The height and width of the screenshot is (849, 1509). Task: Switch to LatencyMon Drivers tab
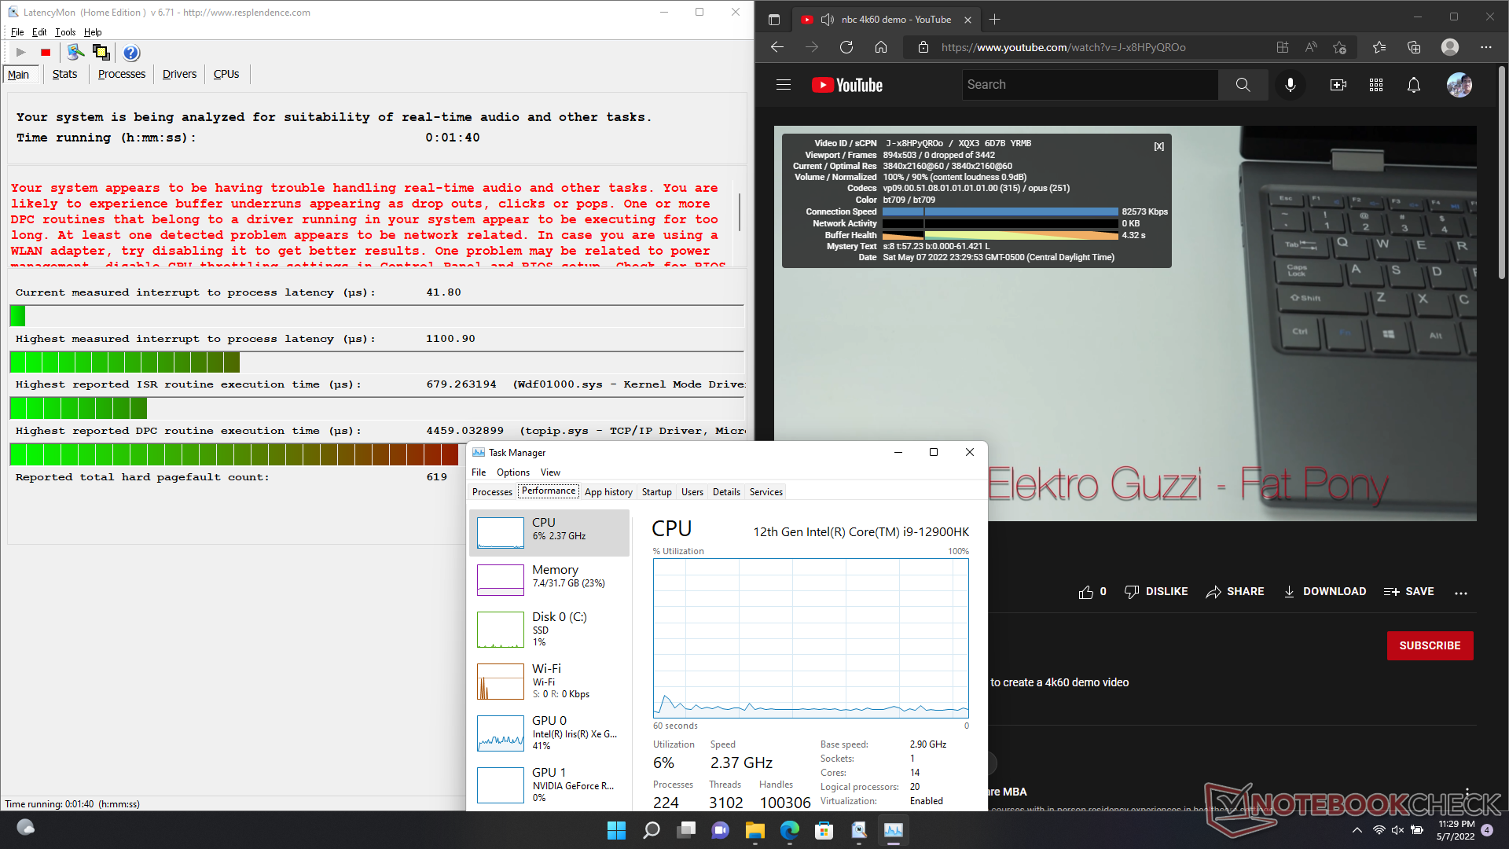pyautogui.click(x=179, y=74)
